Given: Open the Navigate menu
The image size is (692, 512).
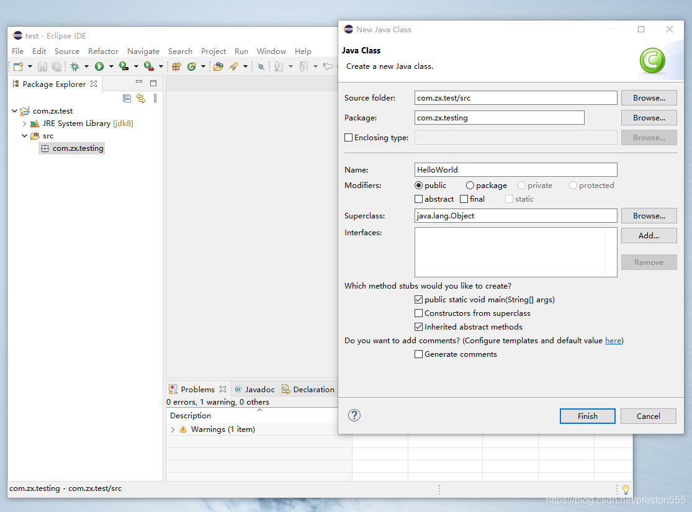Looking at the screenshot, I should (x=143, y=51).
